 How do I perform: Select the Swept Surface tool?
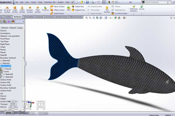15,9
